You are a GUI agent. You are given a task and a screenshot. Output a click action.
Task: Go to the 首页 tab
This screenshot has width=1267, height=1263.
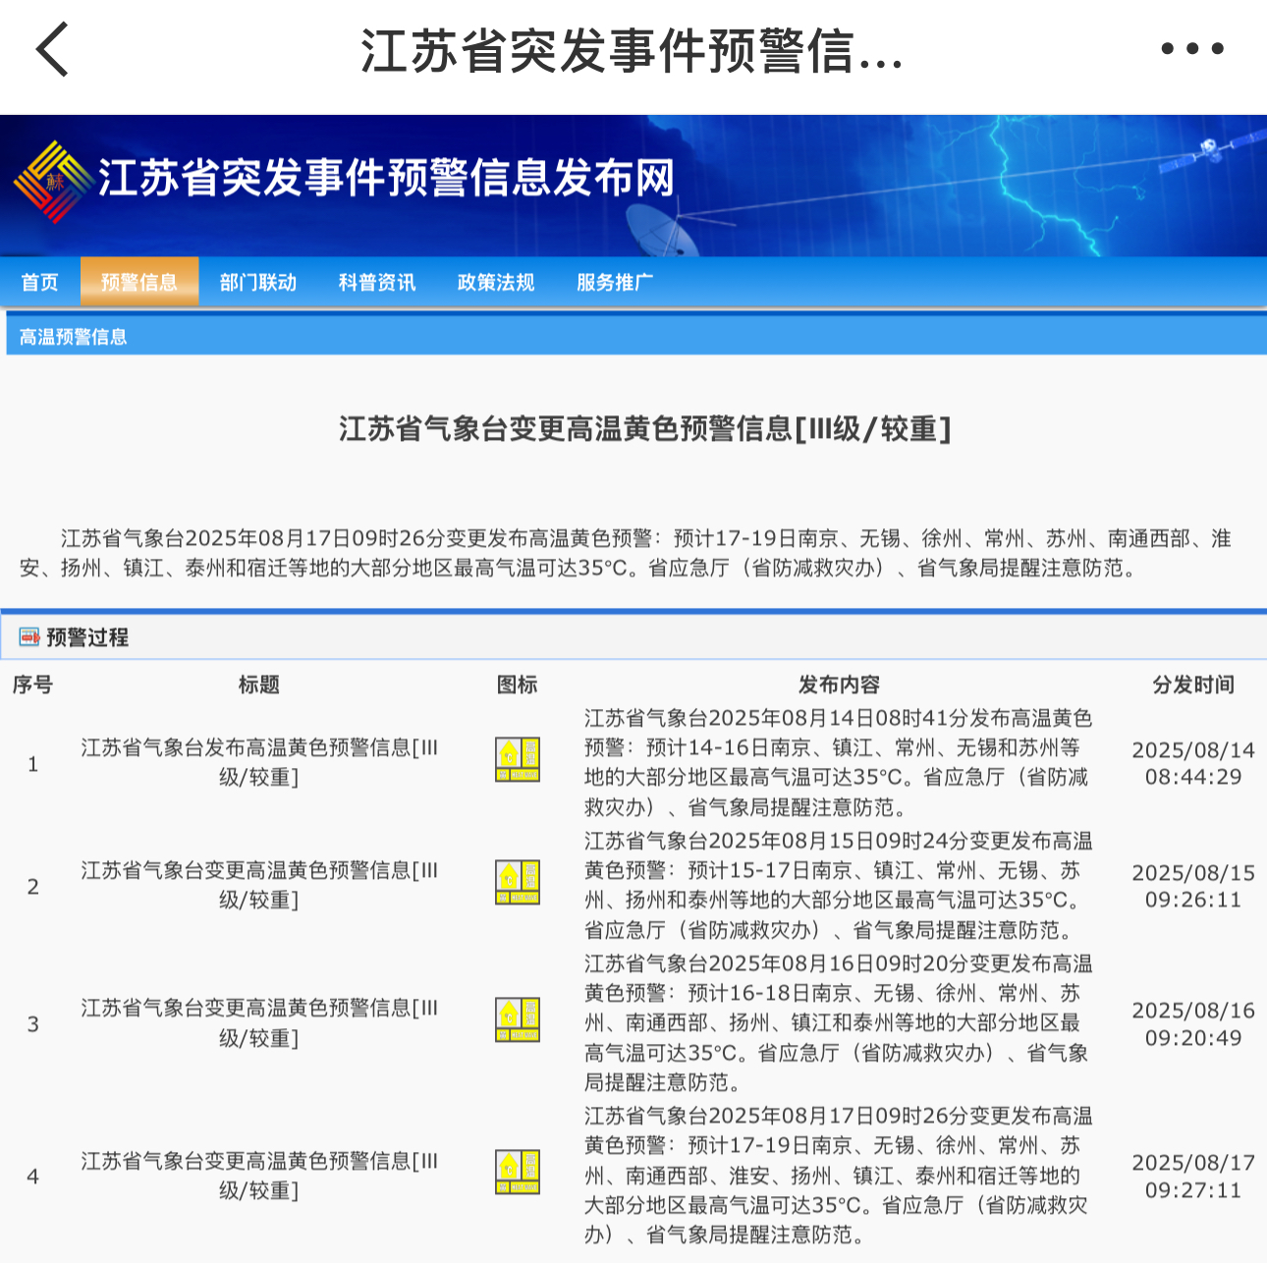tap(40, 283)
